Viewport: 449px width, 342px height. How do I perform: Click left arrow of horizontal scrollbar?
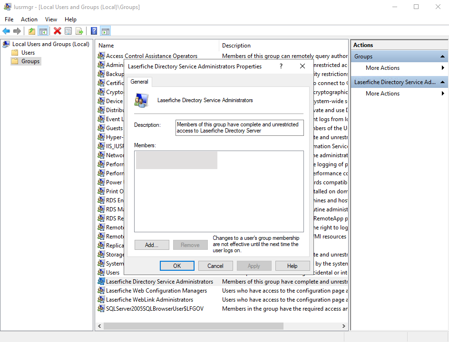(x=100, y=326)
